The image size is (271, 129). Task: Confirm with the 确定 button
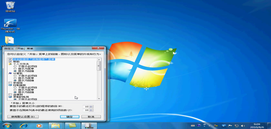pyautogui.click(x=69, y=117)
